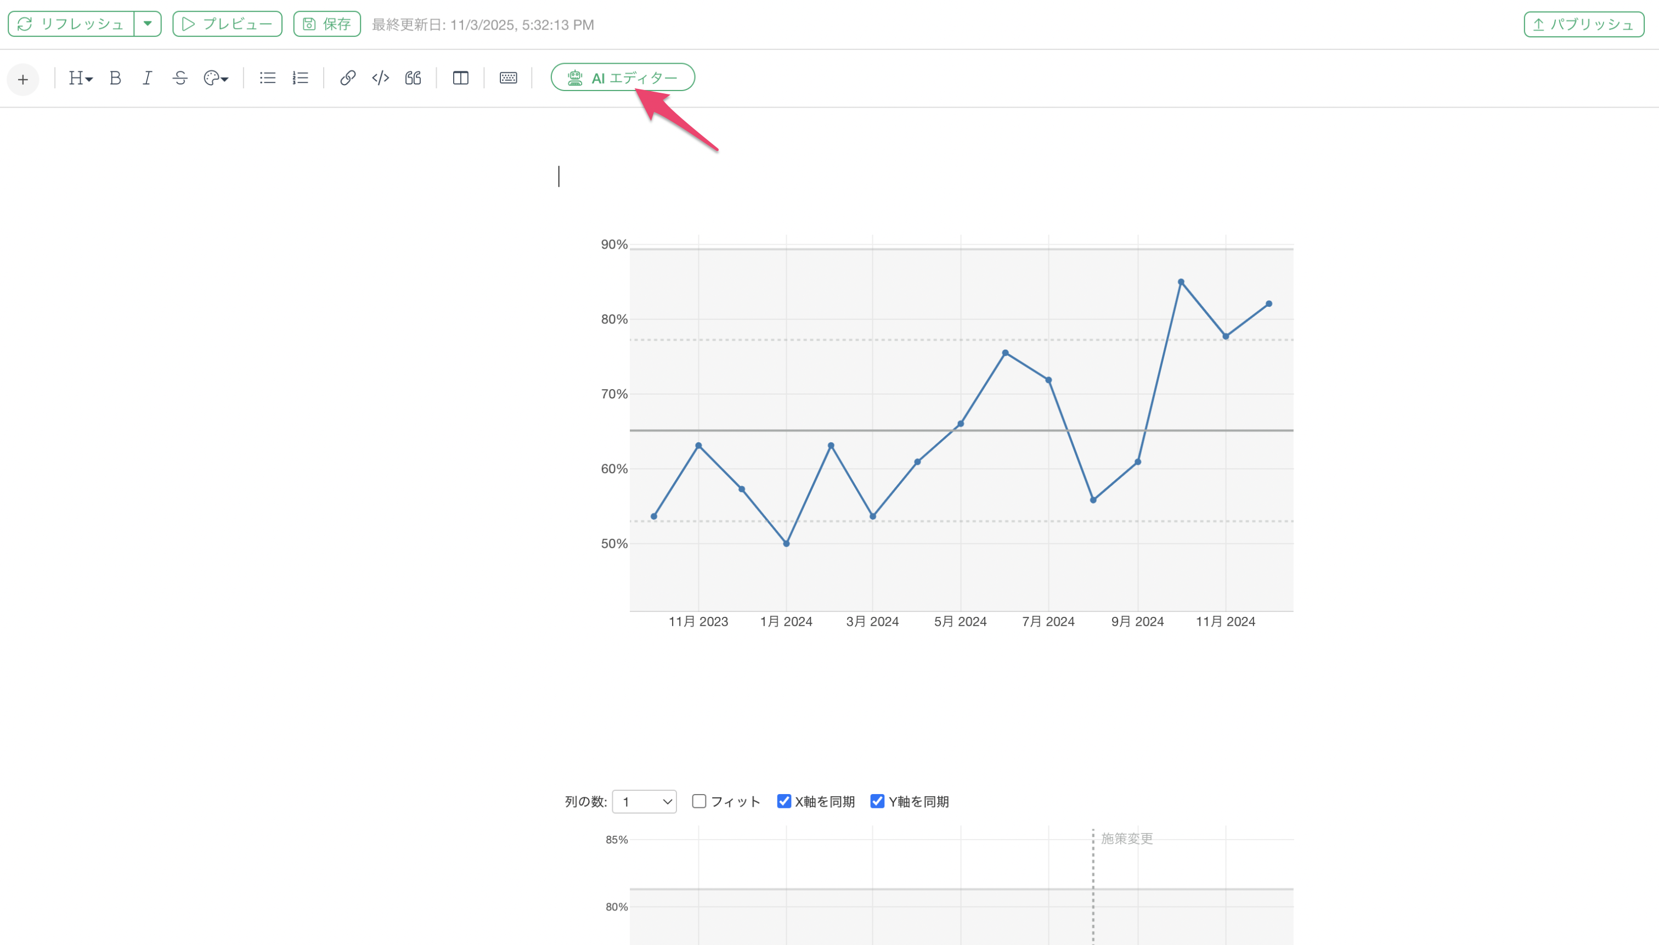Insert a numbered list
The image size is (1659, 945).
tap(300, 78)
